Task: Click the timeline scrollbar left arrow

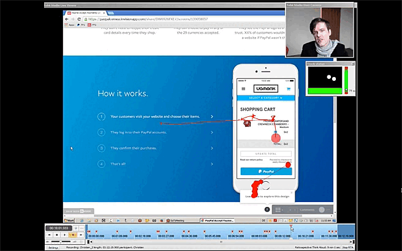Action: click(x=91, y=242)
